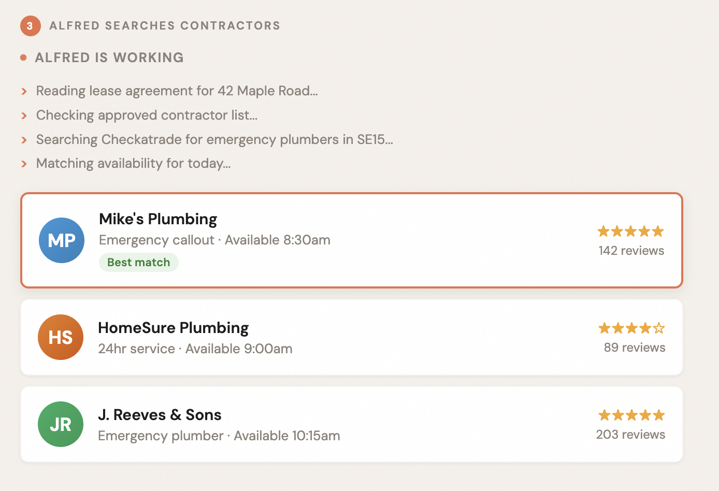Open J. Reeves & Sons contractor name
The image size is (719, 491).
point(160,415)
